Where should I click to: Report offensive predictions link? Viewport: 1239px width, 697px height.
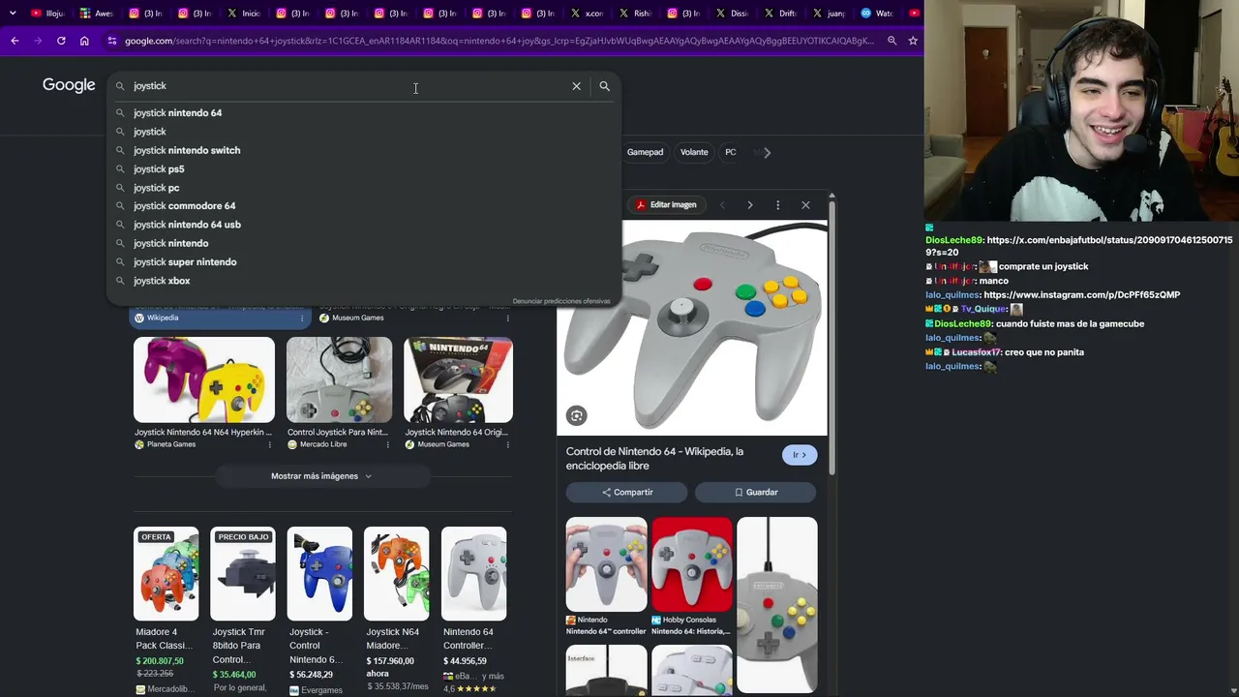click(561, 301)
